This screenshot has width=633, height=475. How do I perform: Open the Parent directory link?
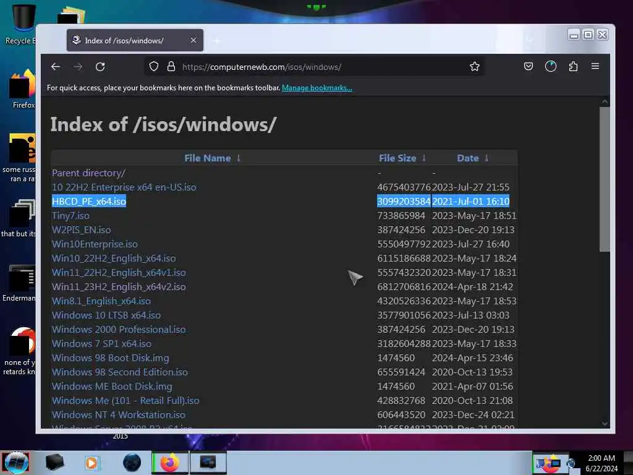click(88, 173)
